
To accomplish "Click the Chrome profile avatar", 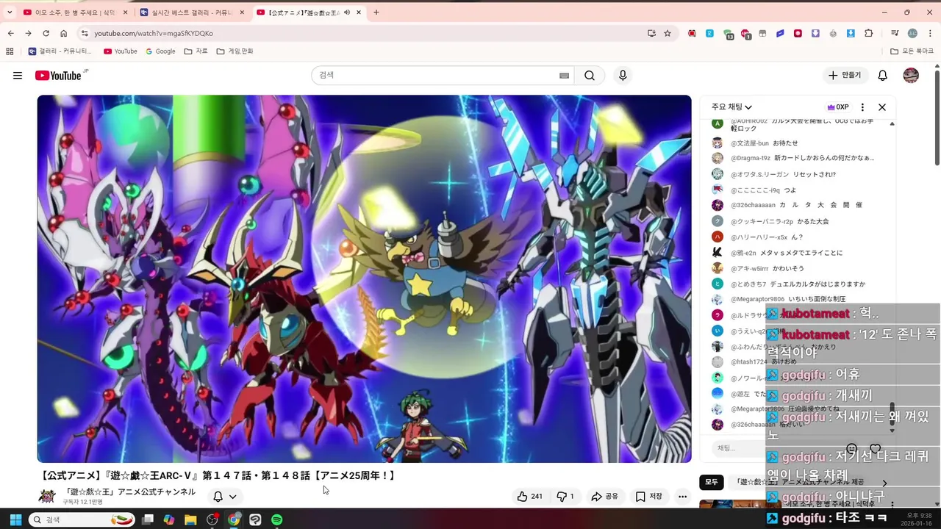I will (912, 33).
